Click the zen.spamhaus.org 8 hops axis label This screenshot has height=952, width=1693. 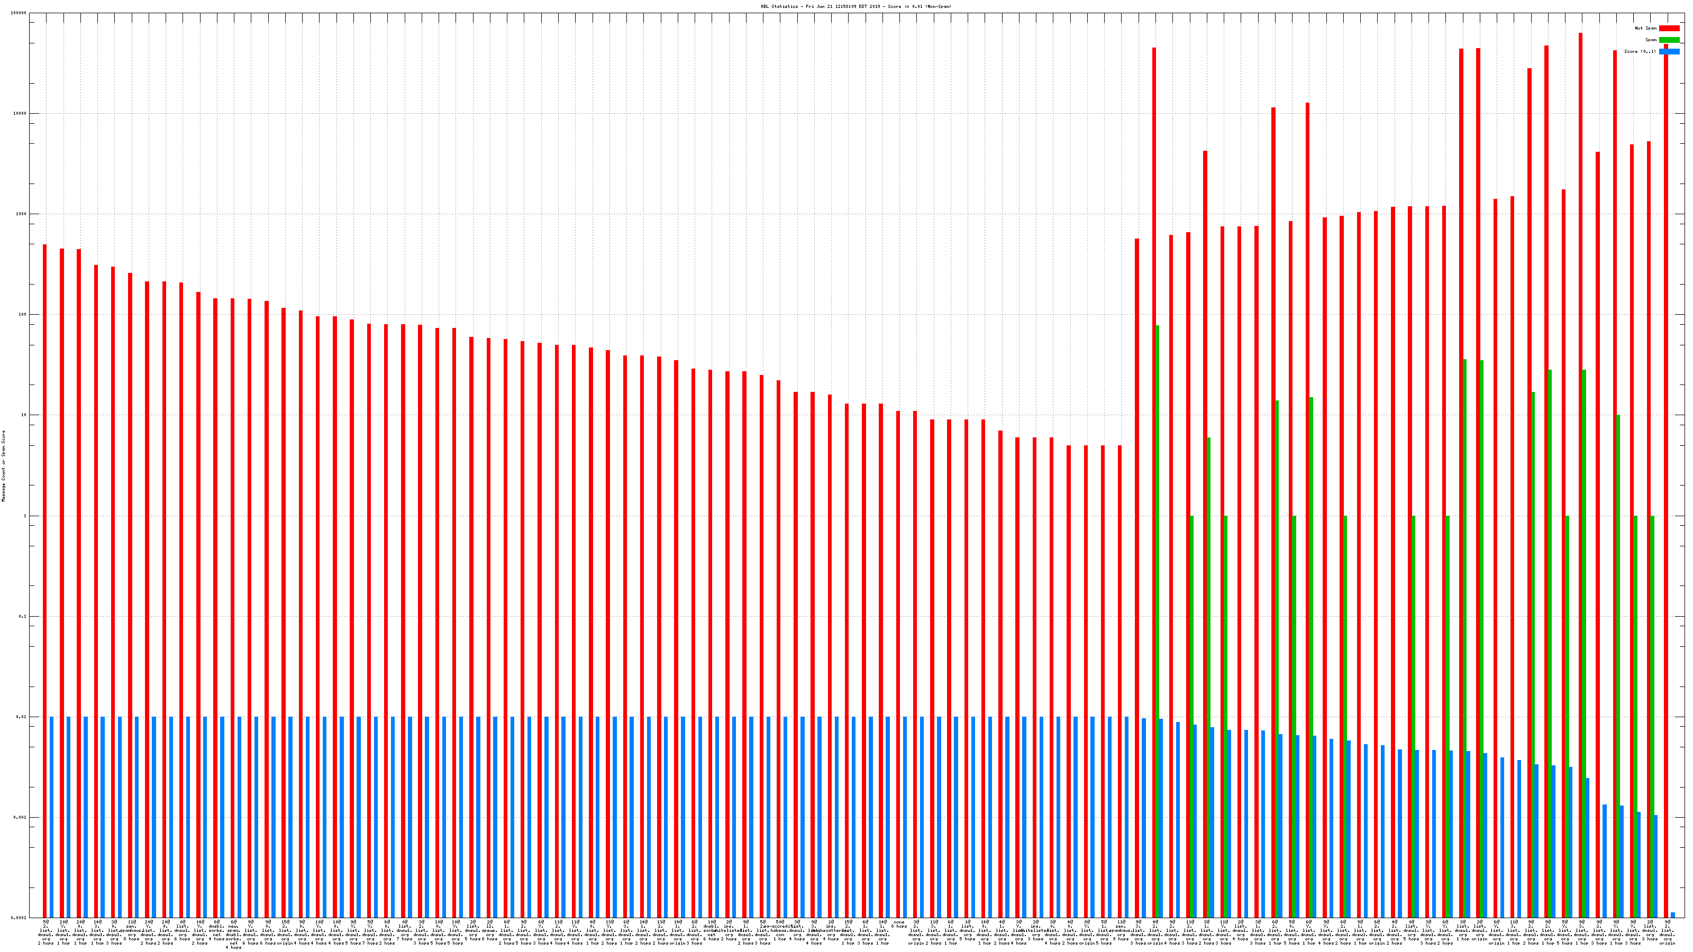pyautogui.click(x=131, y=930)
